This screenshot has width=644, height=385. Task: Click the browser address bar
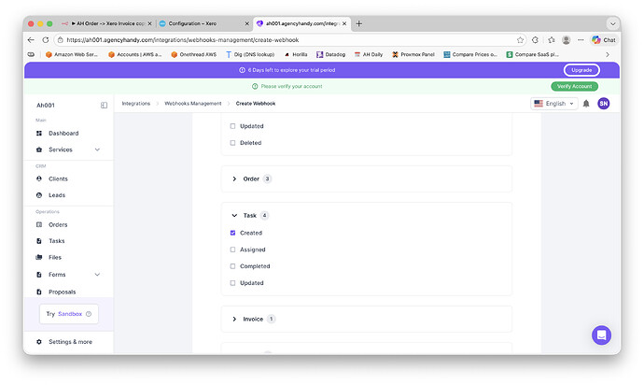(280, 40)
